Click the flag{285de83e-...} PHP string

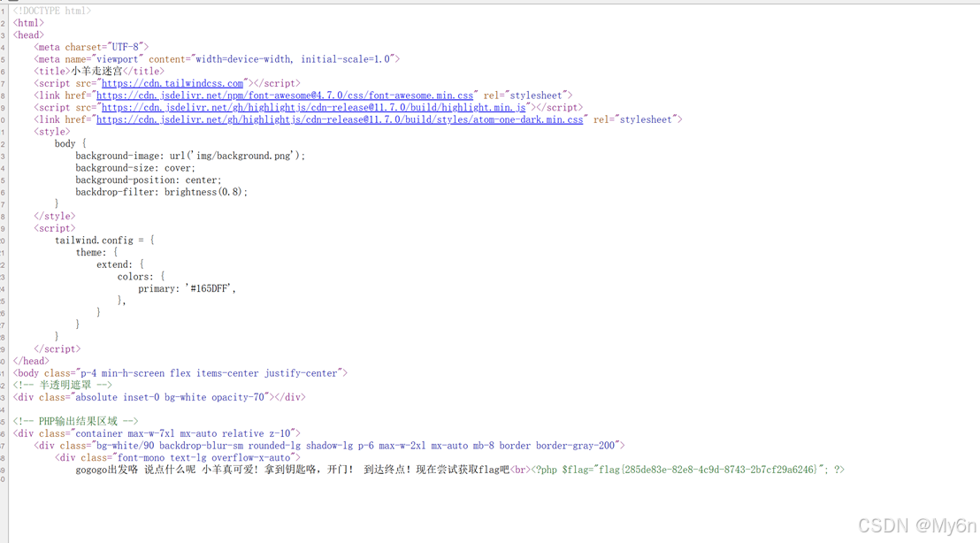(x=708, y=470)
